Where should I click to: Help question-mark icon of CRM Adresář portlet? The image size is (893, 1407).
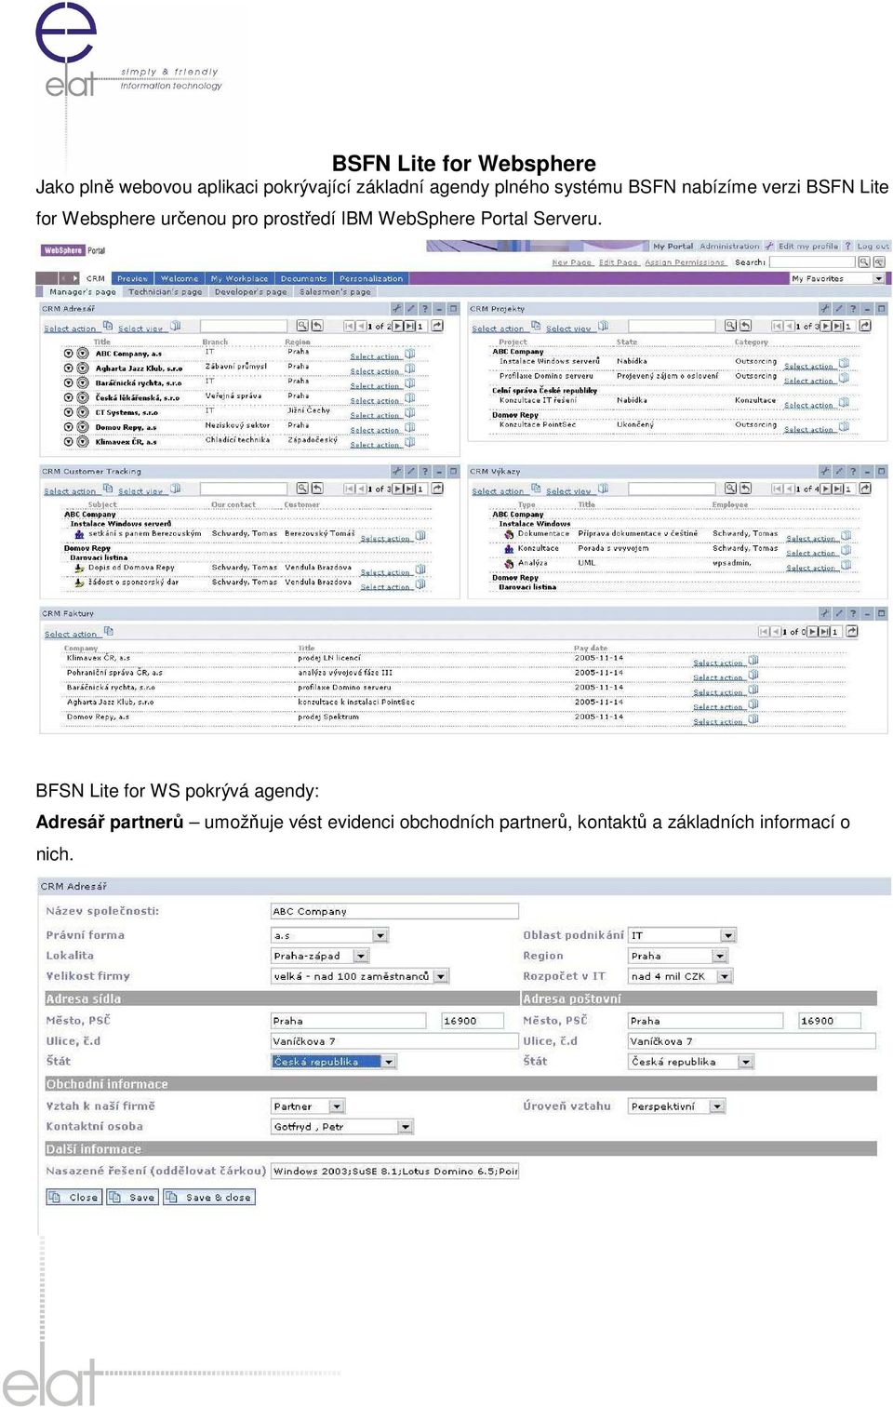[x=425, y=308]
